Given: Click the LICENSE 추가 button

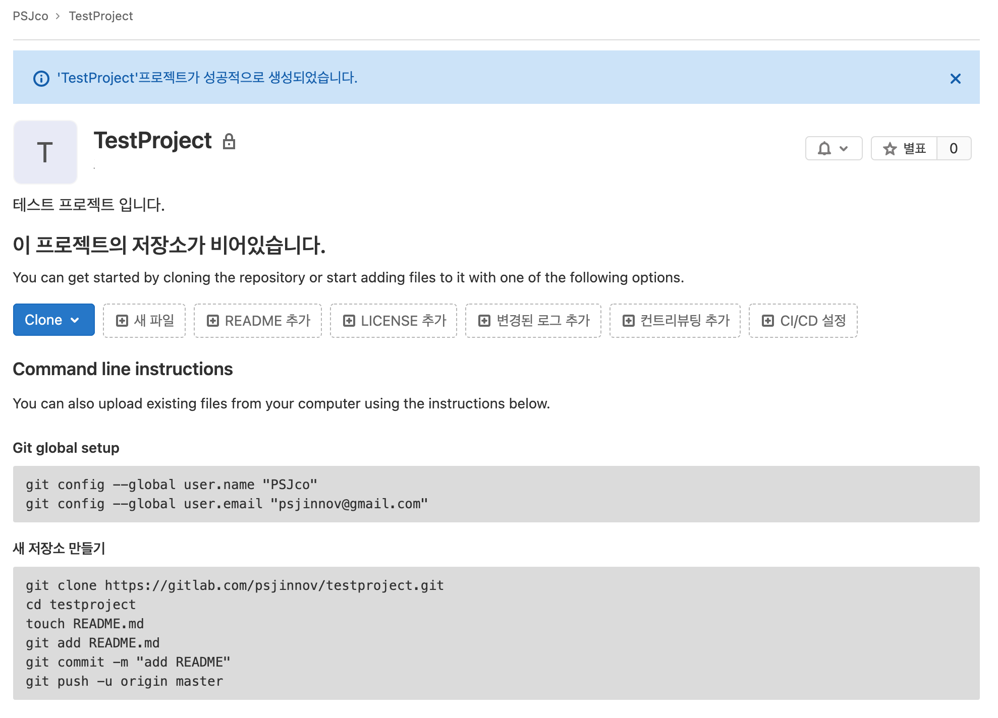Looking at the screenshot, I should 394,321.
